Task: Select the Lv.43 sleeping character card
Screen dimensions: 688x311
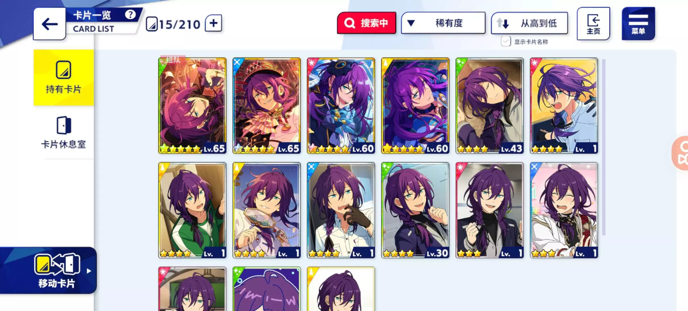Action: pyautogui.click(x=489, y=106)
